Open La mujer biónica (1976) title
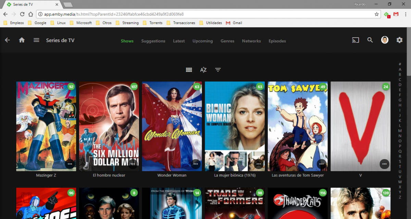Viewport: 411px width, 219px height. (235, 175)
